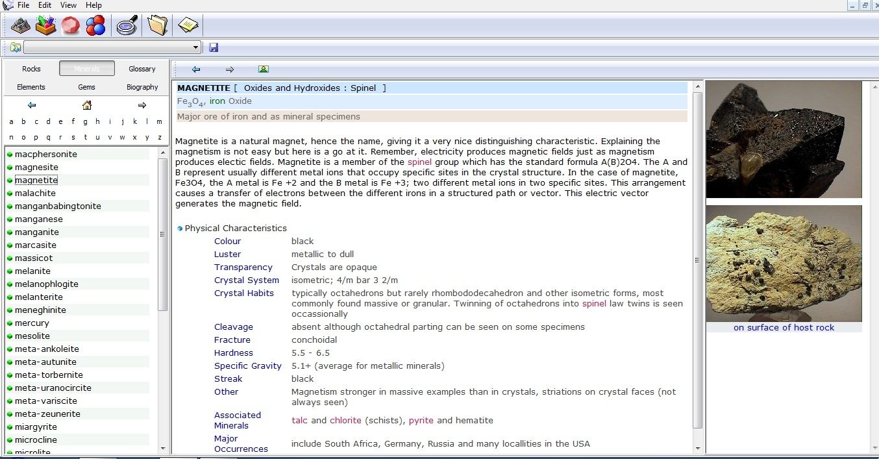Open the yellow notes toolbar icon
Viewport: 879px width, 459px height.
(x=188, y=26)
